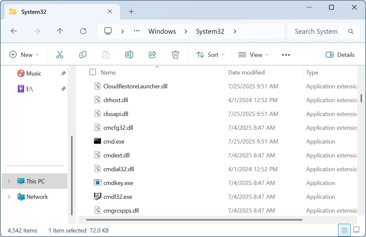The height and width of the screenshot is (237, 366).
Task: Select the System32 tab
Action: click(x=62, y=12)
